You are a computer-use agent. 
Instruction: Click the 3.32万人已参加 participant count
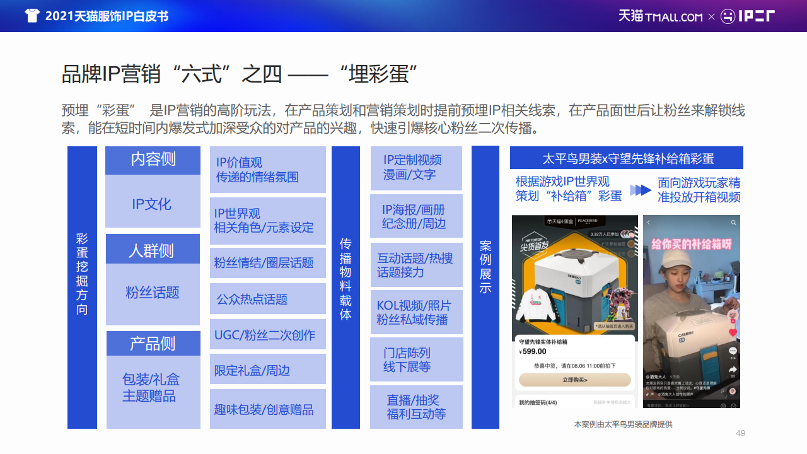point(604,234)
